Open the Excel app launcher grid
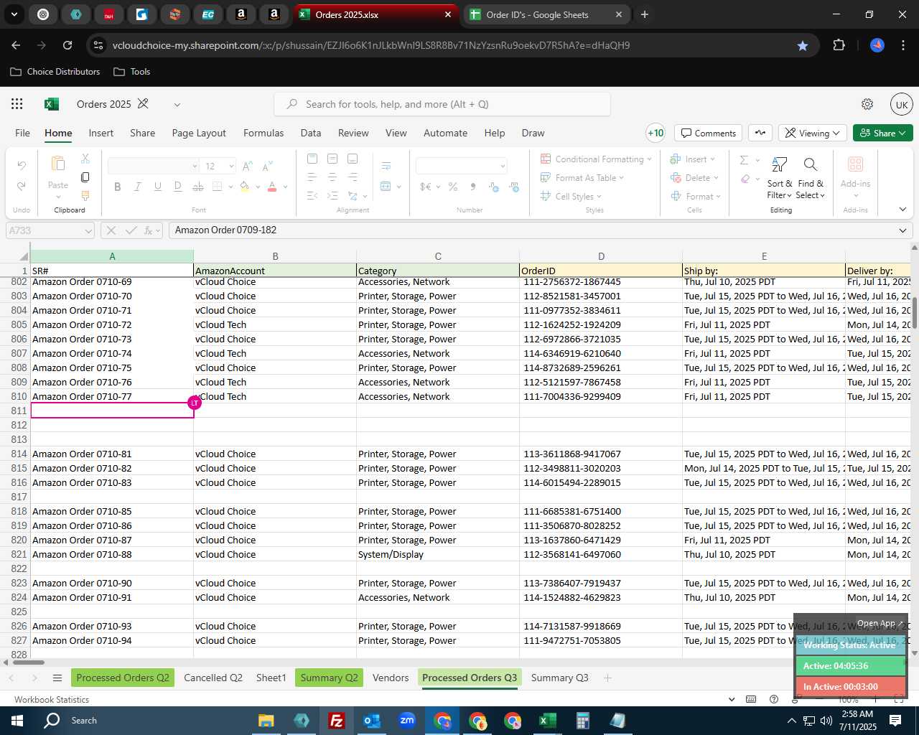The width and height of the screenshot is (919, 735). click(17, 104)
